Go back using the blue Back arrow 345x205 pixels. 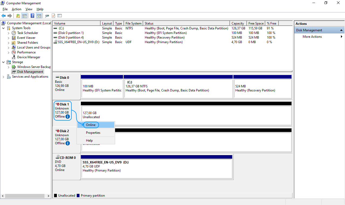tap(4, 16)
